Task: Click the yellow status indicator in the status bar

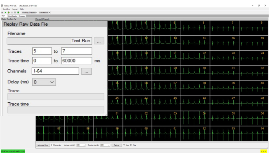Action: [263, 152]
